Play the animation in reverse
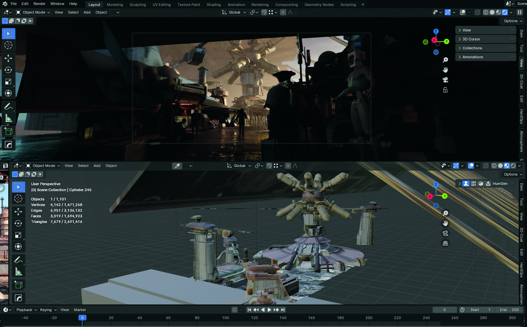The height and width of the screenshot is (327, 527). [263, 310]
